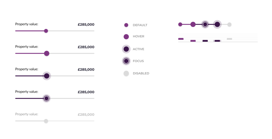Click the dark haloed handle of the active-state slider
Image resolution: width=272 pixels, height=139 pixels.
pos(46,76)
